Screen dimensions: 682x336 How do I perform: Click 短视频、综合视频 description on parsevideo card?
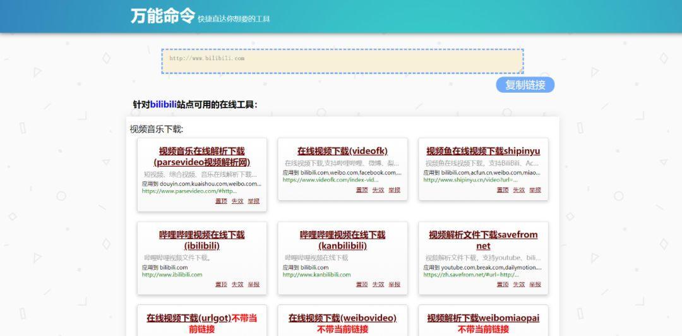pos(201,174)
